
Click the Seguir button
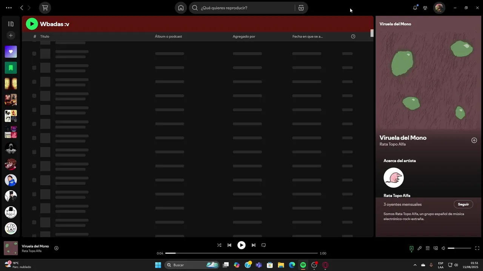click(x=463, y=204)
